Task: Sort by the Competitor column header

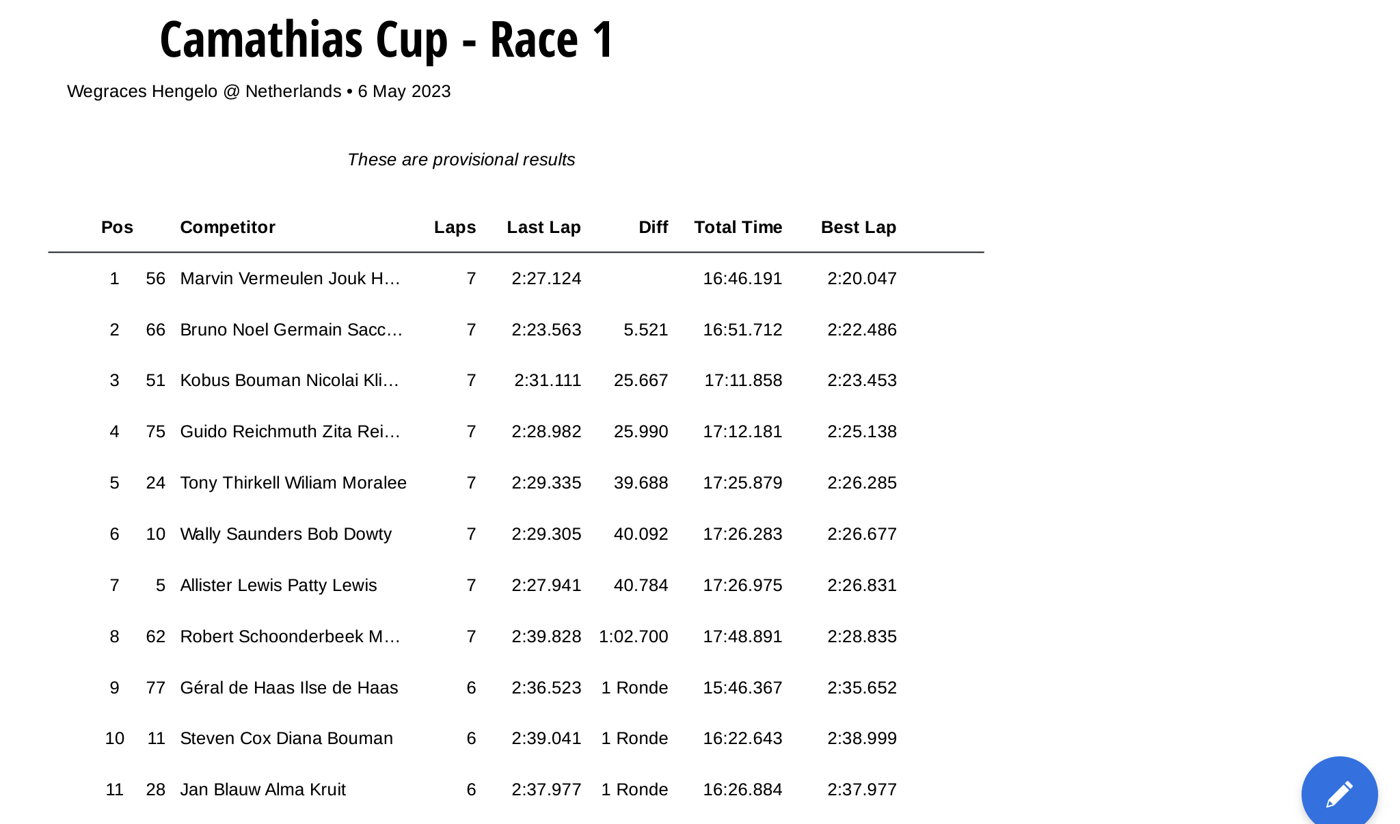Action: tap(228, 228)
